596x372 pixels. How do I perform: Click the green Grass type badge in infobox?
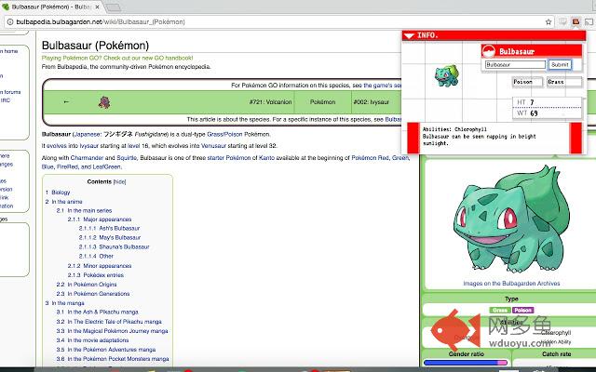coord(500,310)
